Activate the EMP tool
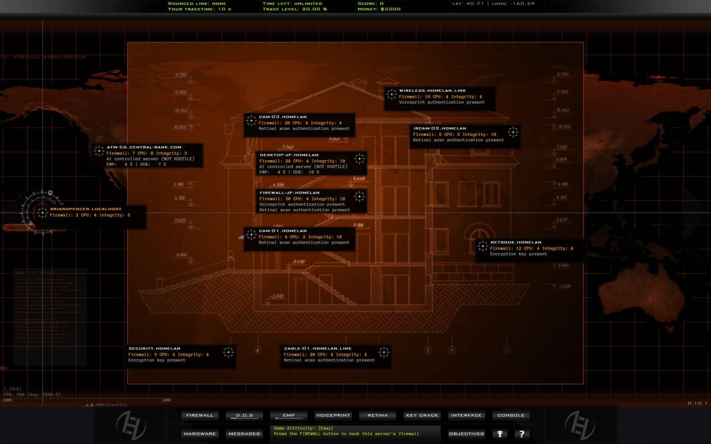Screen dimensions: 711x444 tap(288, 415)
